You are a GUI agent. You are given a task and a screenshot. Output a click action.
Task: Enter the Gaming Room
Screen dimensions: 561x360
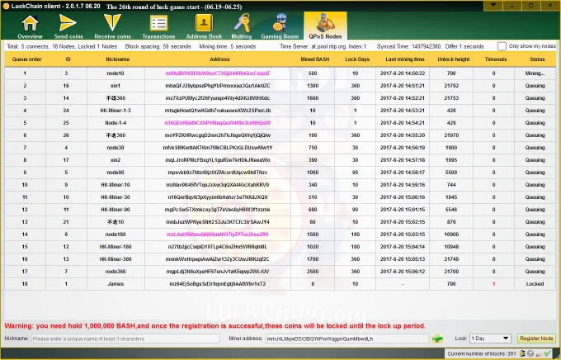point(280,26)
